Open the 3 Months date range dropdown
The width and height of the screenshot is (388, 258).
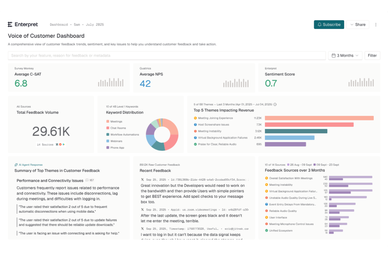tap(345, 55)
